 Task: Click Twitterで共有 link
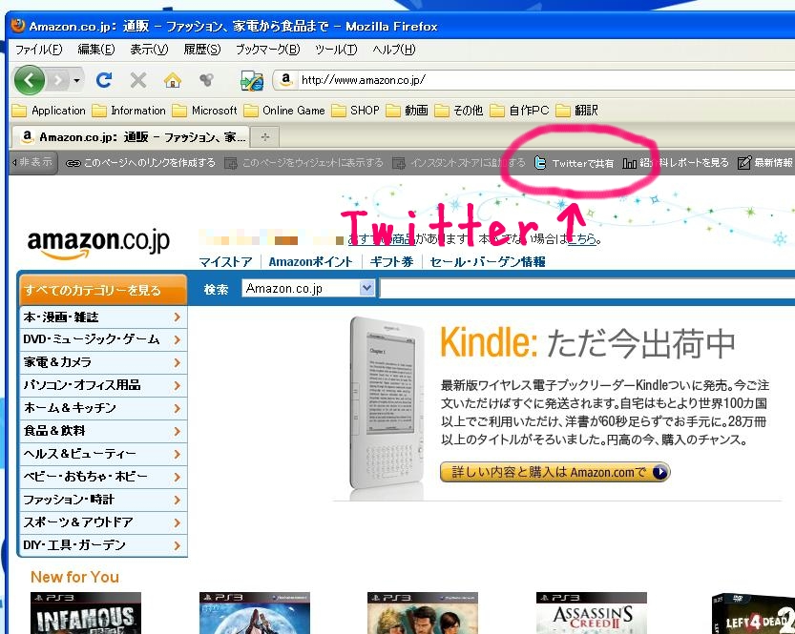click(582, 163)
